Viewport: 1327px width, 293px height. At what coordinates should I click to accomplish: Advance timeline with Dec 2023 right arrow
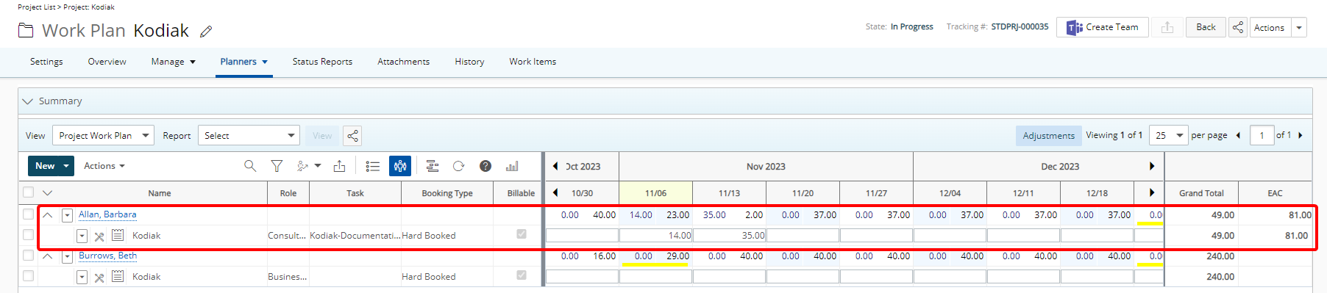(x=1152, y=166)
